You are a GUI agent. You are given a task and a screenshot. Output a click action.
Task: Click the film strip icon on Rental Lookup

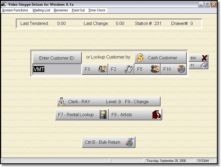coord(103,115)
